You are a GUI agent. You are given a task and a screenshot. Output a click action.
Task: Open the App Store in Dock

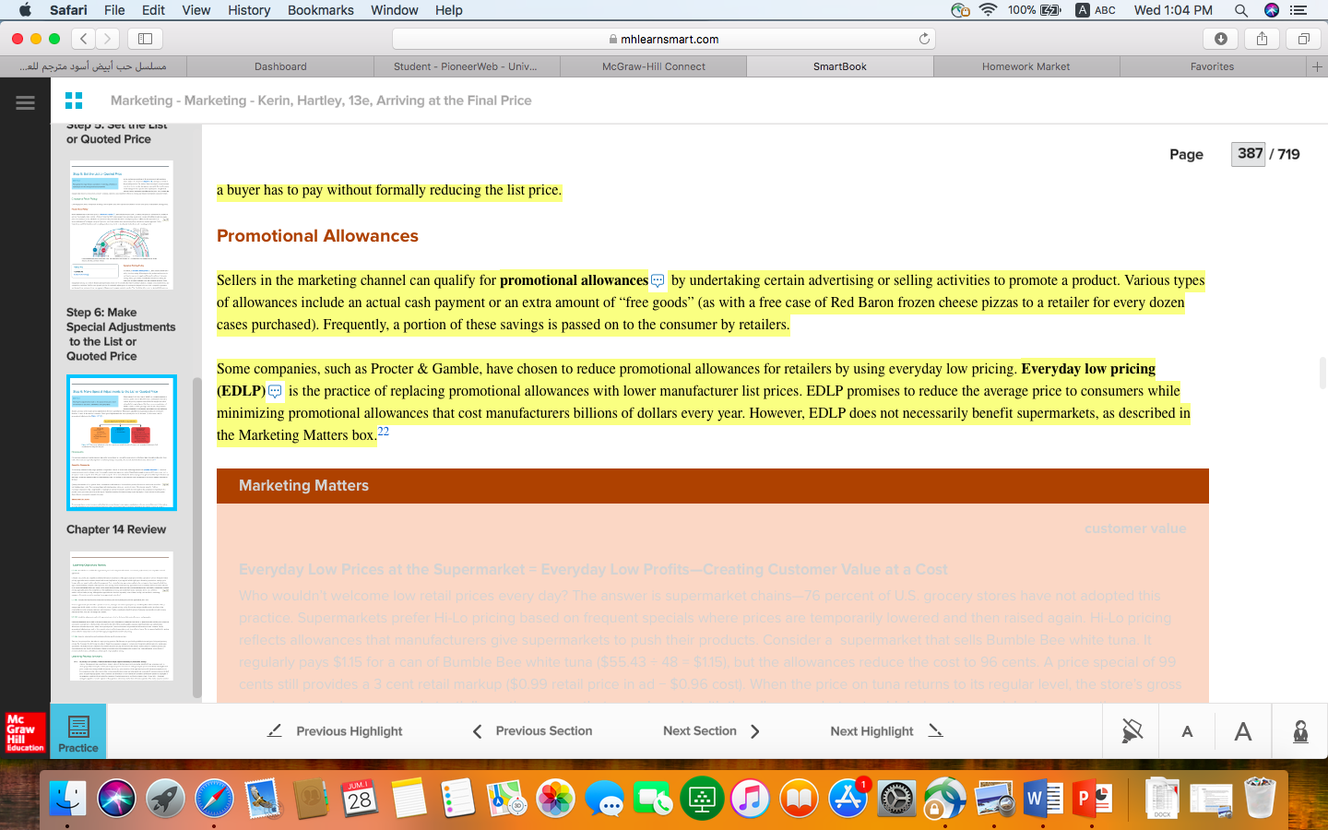click(x=848, y=799)
